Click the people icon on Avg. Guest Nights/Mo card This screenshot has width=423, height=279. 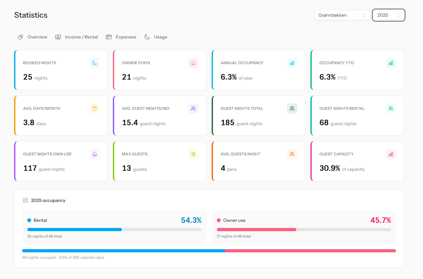pyautogui.click(x=193, y=109)
